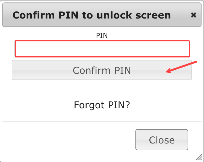Click the Confirm PIN button

point(102,70)
